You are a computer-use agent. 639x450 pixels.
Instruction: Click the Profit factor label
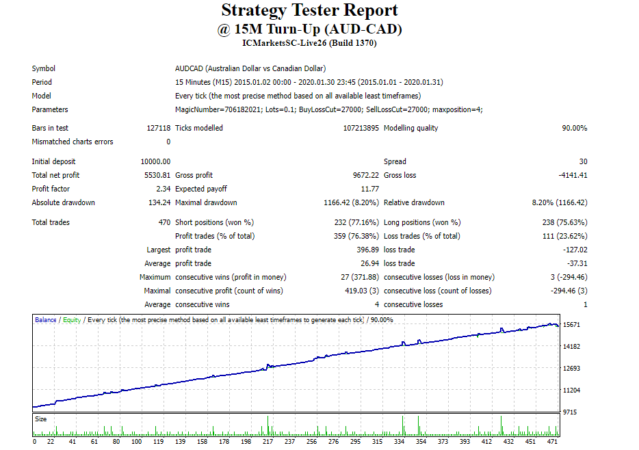51,189
